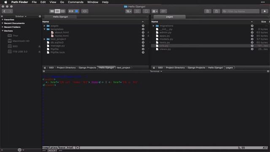This screenshot has width=270, height=152.
Task: Click Django Projects in left path bar
Action: tap(87, 68)
